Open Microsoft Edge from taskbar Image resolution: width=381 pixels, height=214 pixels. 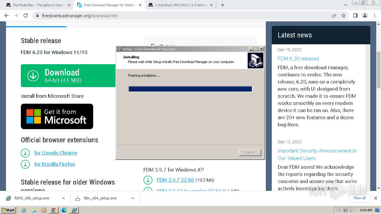tap(64, 210)
